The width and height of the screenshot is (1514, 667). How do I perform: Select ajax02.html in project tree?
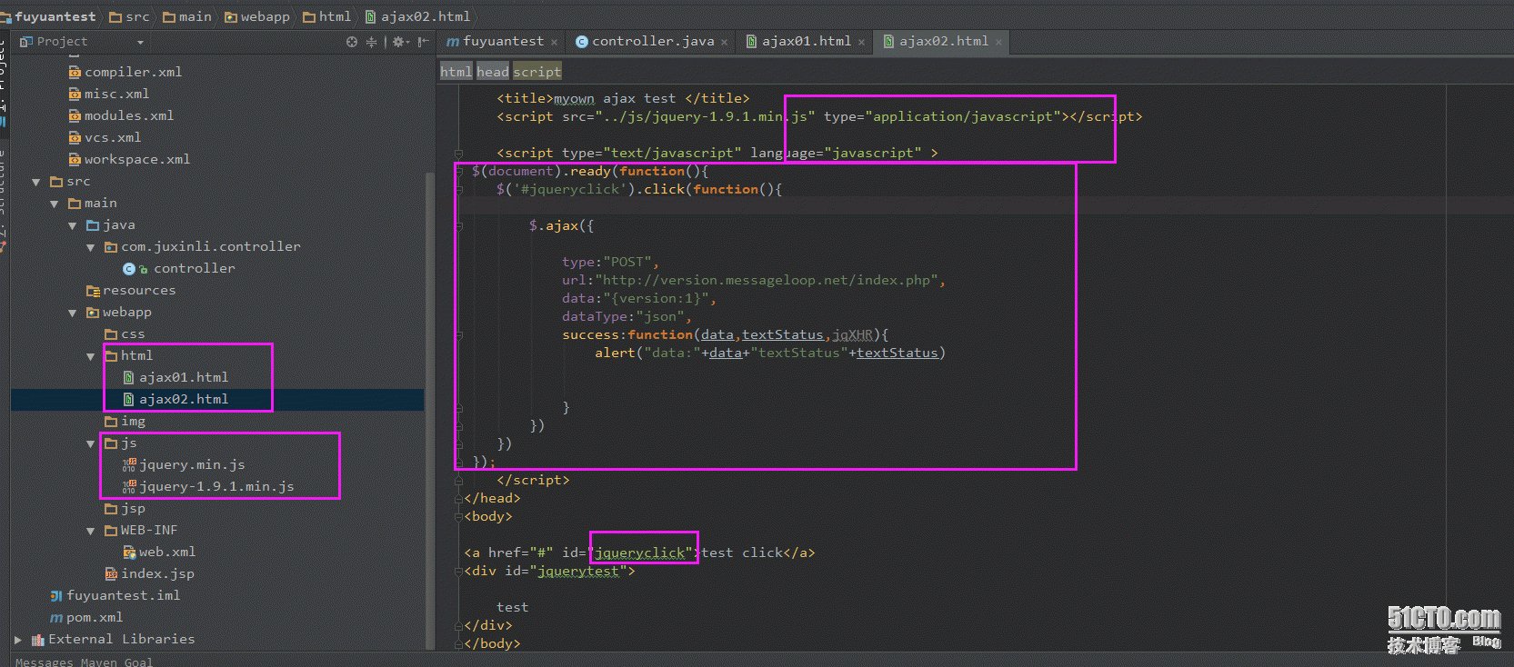pos(175,399)
